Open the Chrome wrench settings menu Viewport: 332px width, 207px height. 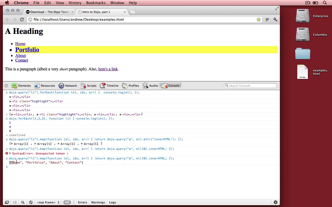[x=275, y=19]
